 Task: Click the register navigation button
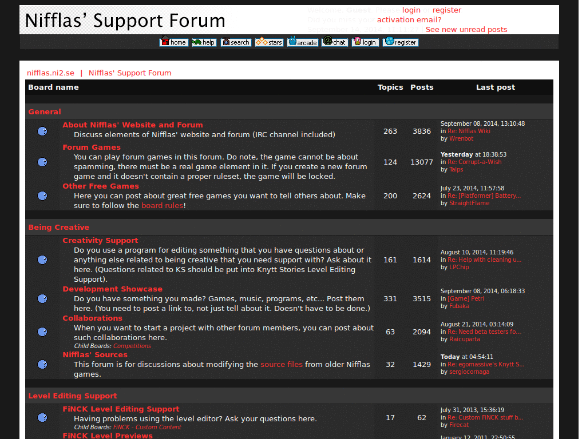tap(400, 42)
